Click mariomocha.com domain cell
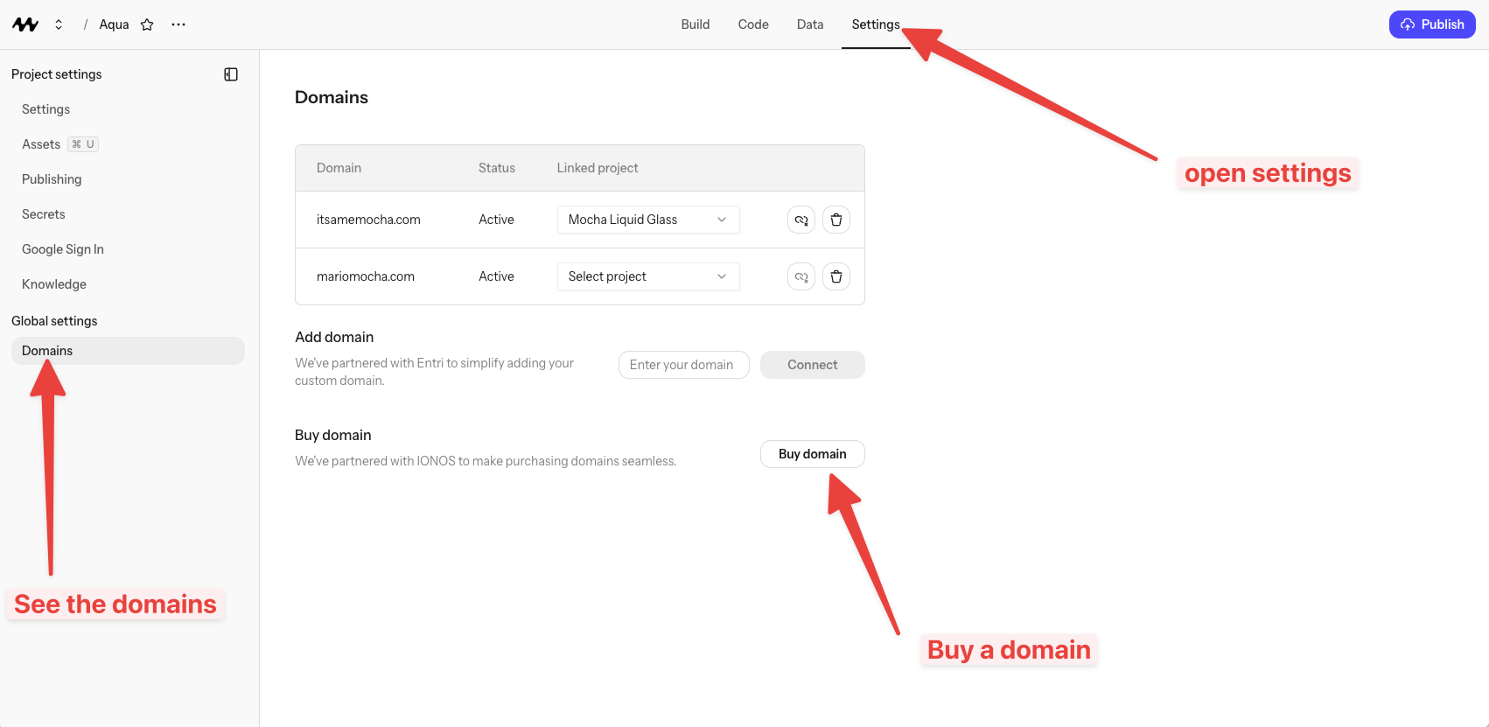 tap(366, 276)
